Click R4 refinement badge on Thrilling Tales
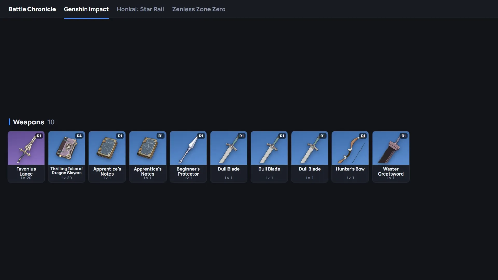The height and width of the screenshot is (280, 498). [79, 136]
